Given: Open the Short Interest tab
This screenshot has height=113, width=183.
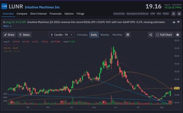Looking at the screenshot, I should tap(38, 14).
